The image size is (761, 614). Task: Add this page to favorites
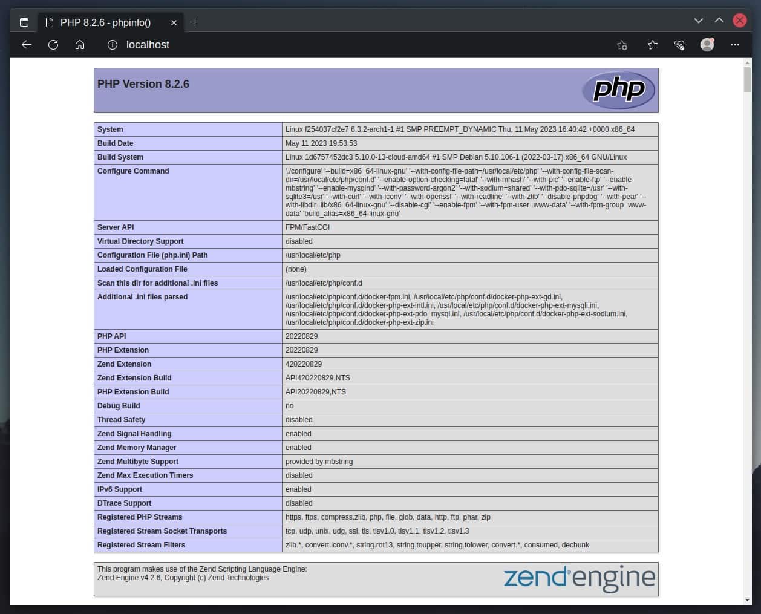(622, 45)
